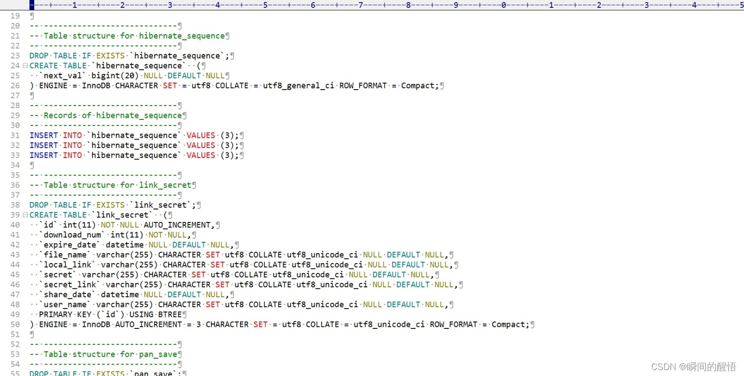Click the pilcrow mark on blank line 51
This screenshot has height=376, width=744.
[31, 334]
